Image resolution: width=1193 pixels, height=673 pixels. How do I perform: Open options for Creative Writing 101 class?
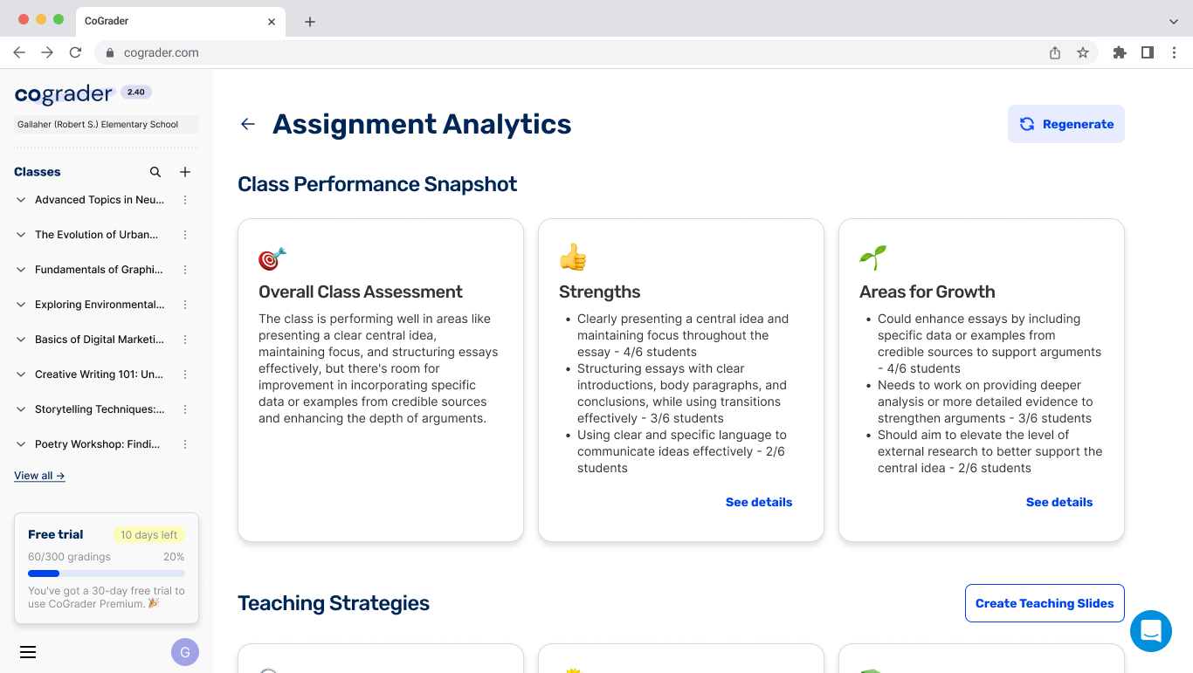point(185,374)
